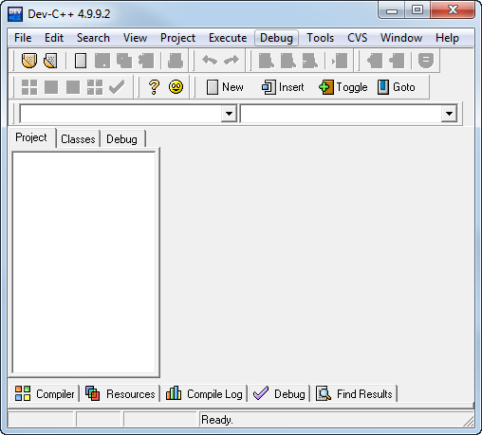The width and height of the screenshot is (482, 435).
Task: Click the 'Ready.' status bar text
Action: pos(217,420)
